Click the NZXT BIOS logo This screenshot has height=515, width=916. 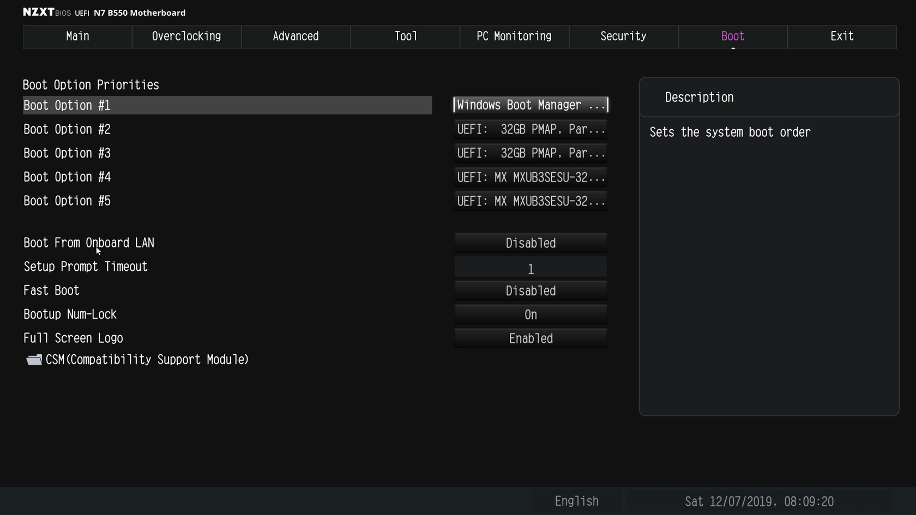pyautogui.click(x=46, y=12)
